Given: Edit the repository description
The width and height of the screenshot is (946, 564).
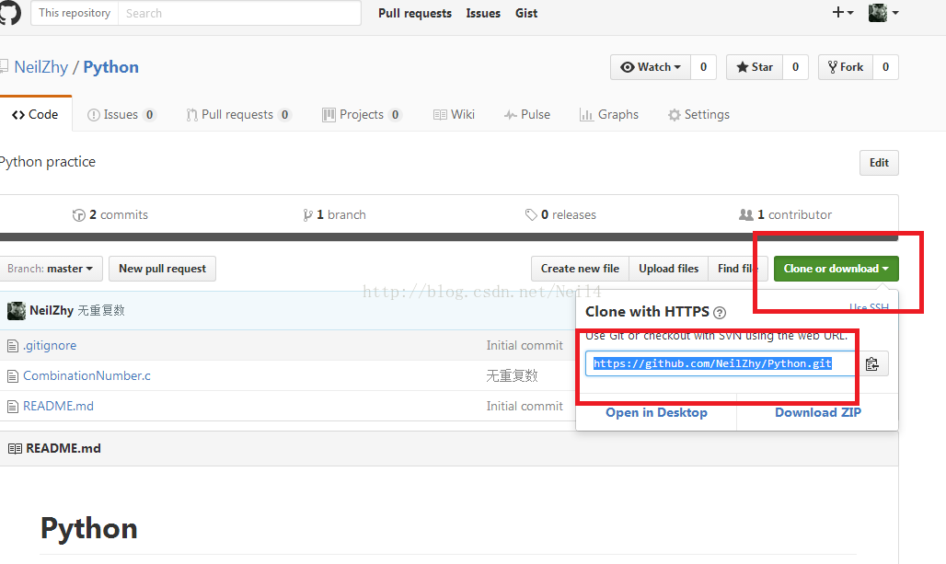Looking at the screenshot, I should pos(879,163).
